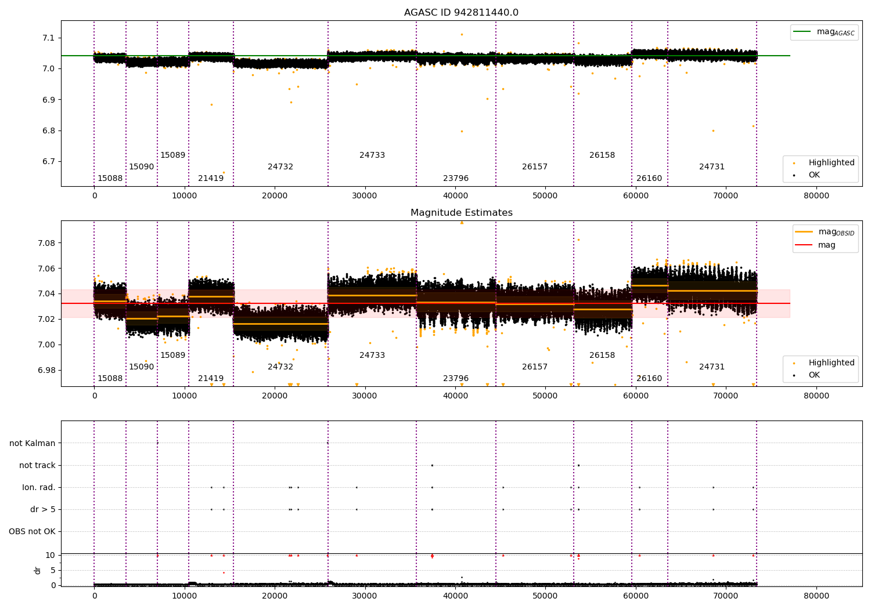The height and width of the screenshot is (609, 871).
Task: Click OBSID 26158 in the Magnitude Estimates plot
Action: [602, 355]
